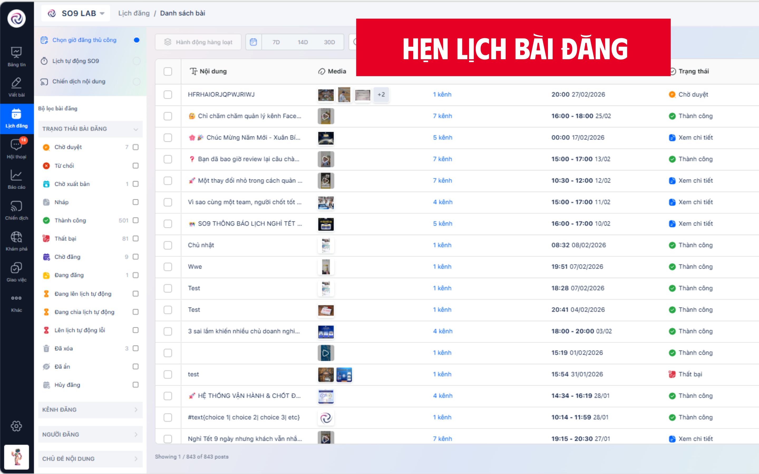
Task: Expand the KÊNH ĐĂNG filter section
Action: click(90, 409)
